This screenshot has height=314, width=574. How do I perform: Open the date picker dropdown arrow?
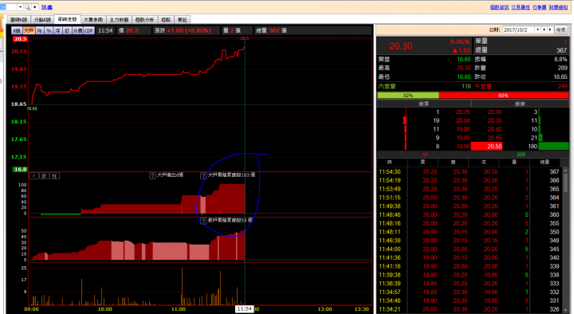coord(538,30)
